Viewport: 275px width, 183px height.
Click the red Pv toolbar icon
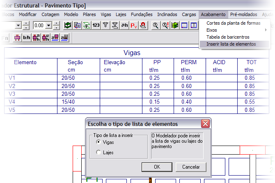point(134,25)
